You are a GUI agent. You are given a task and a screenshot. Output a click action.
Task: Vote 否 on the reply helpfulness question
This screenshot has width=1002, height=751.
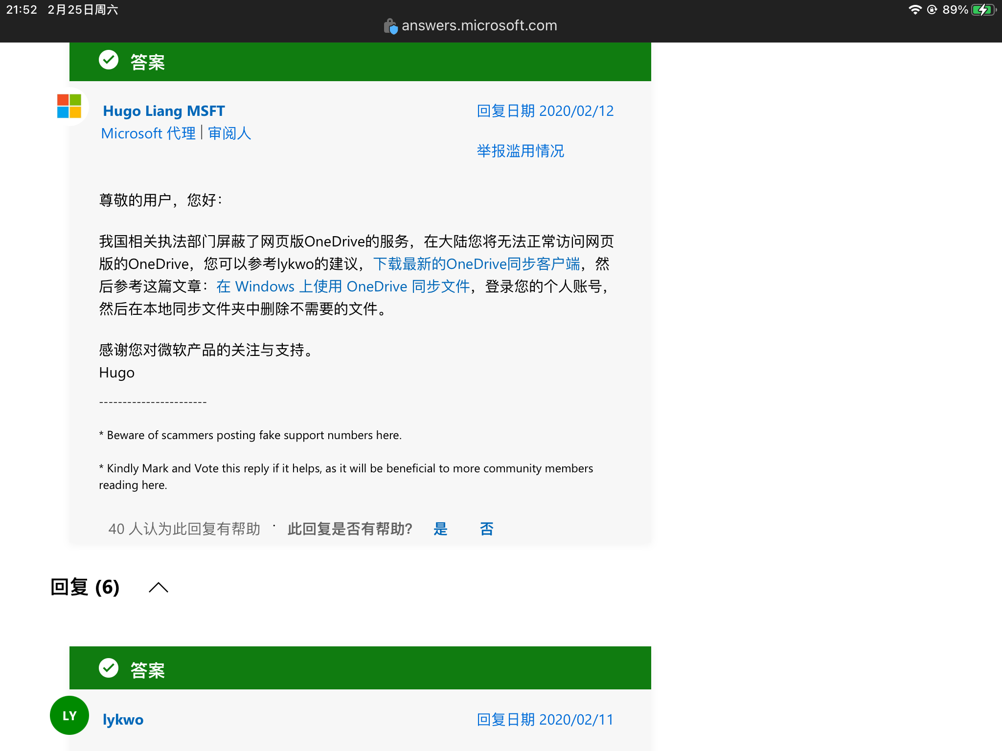[486, 529]
